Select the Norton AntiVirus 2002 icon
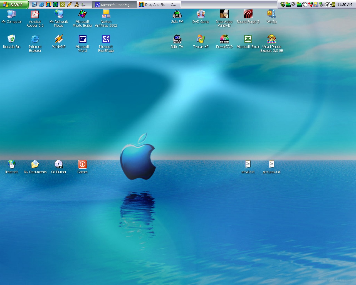 coord(106,18)
